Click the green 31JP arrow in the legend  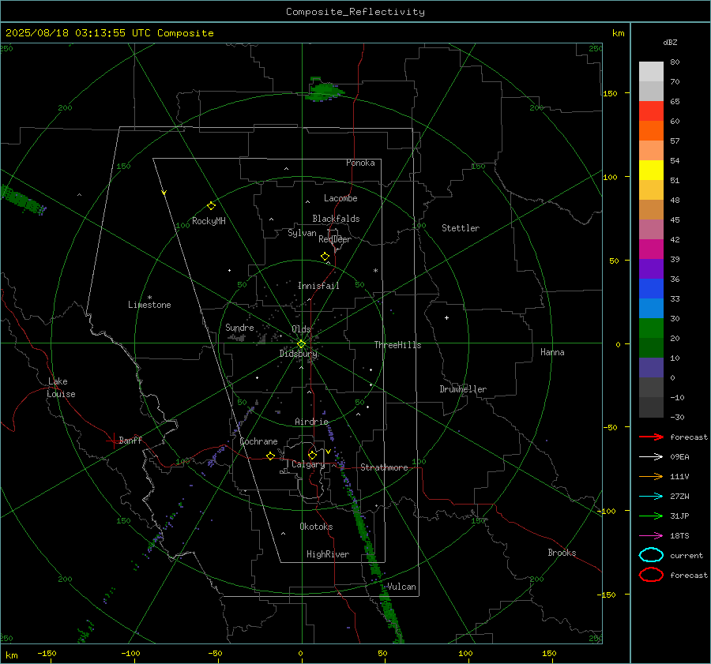(x=651, y=516)
